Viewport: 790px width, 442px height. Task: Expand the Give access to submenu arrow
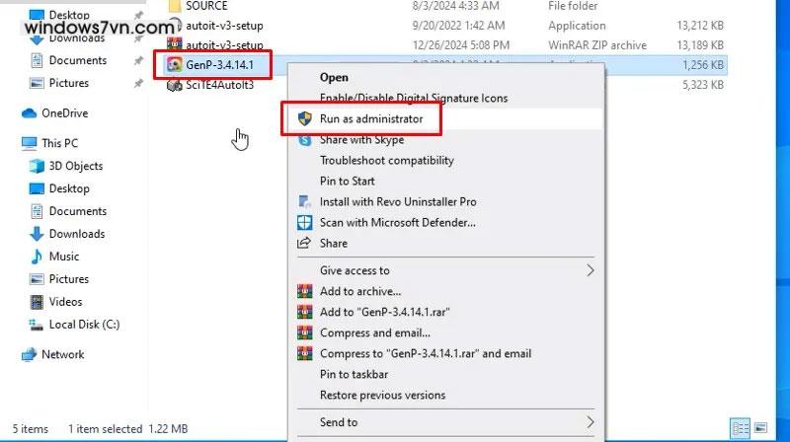pos(591,270)
